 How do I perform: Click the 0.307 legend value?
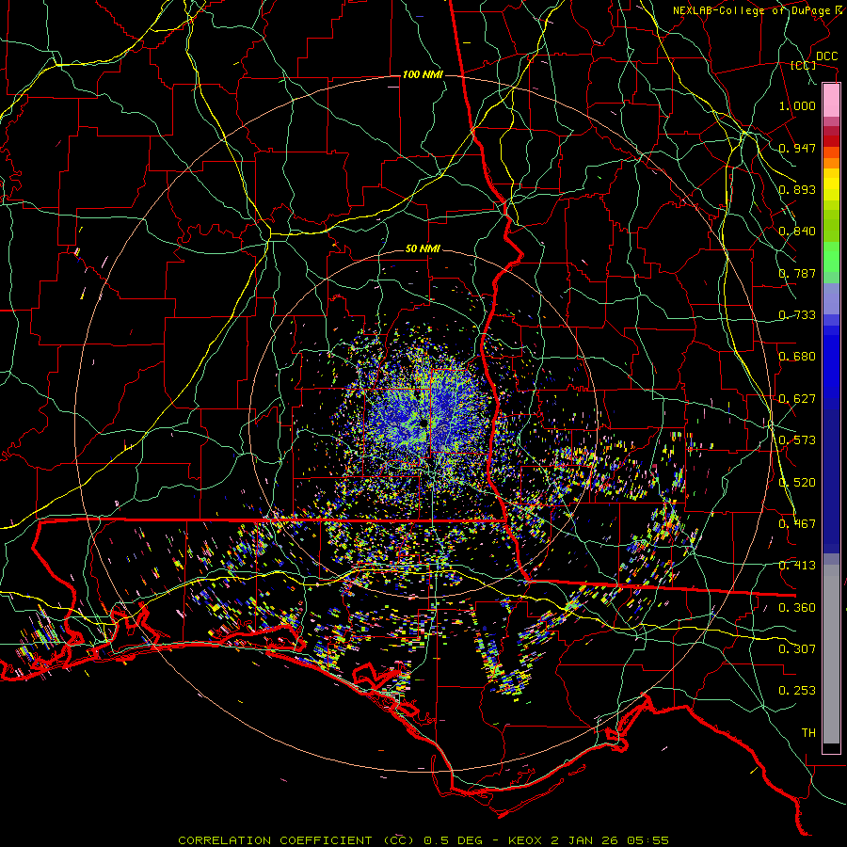pyautogui.click(x=797, y=649)
